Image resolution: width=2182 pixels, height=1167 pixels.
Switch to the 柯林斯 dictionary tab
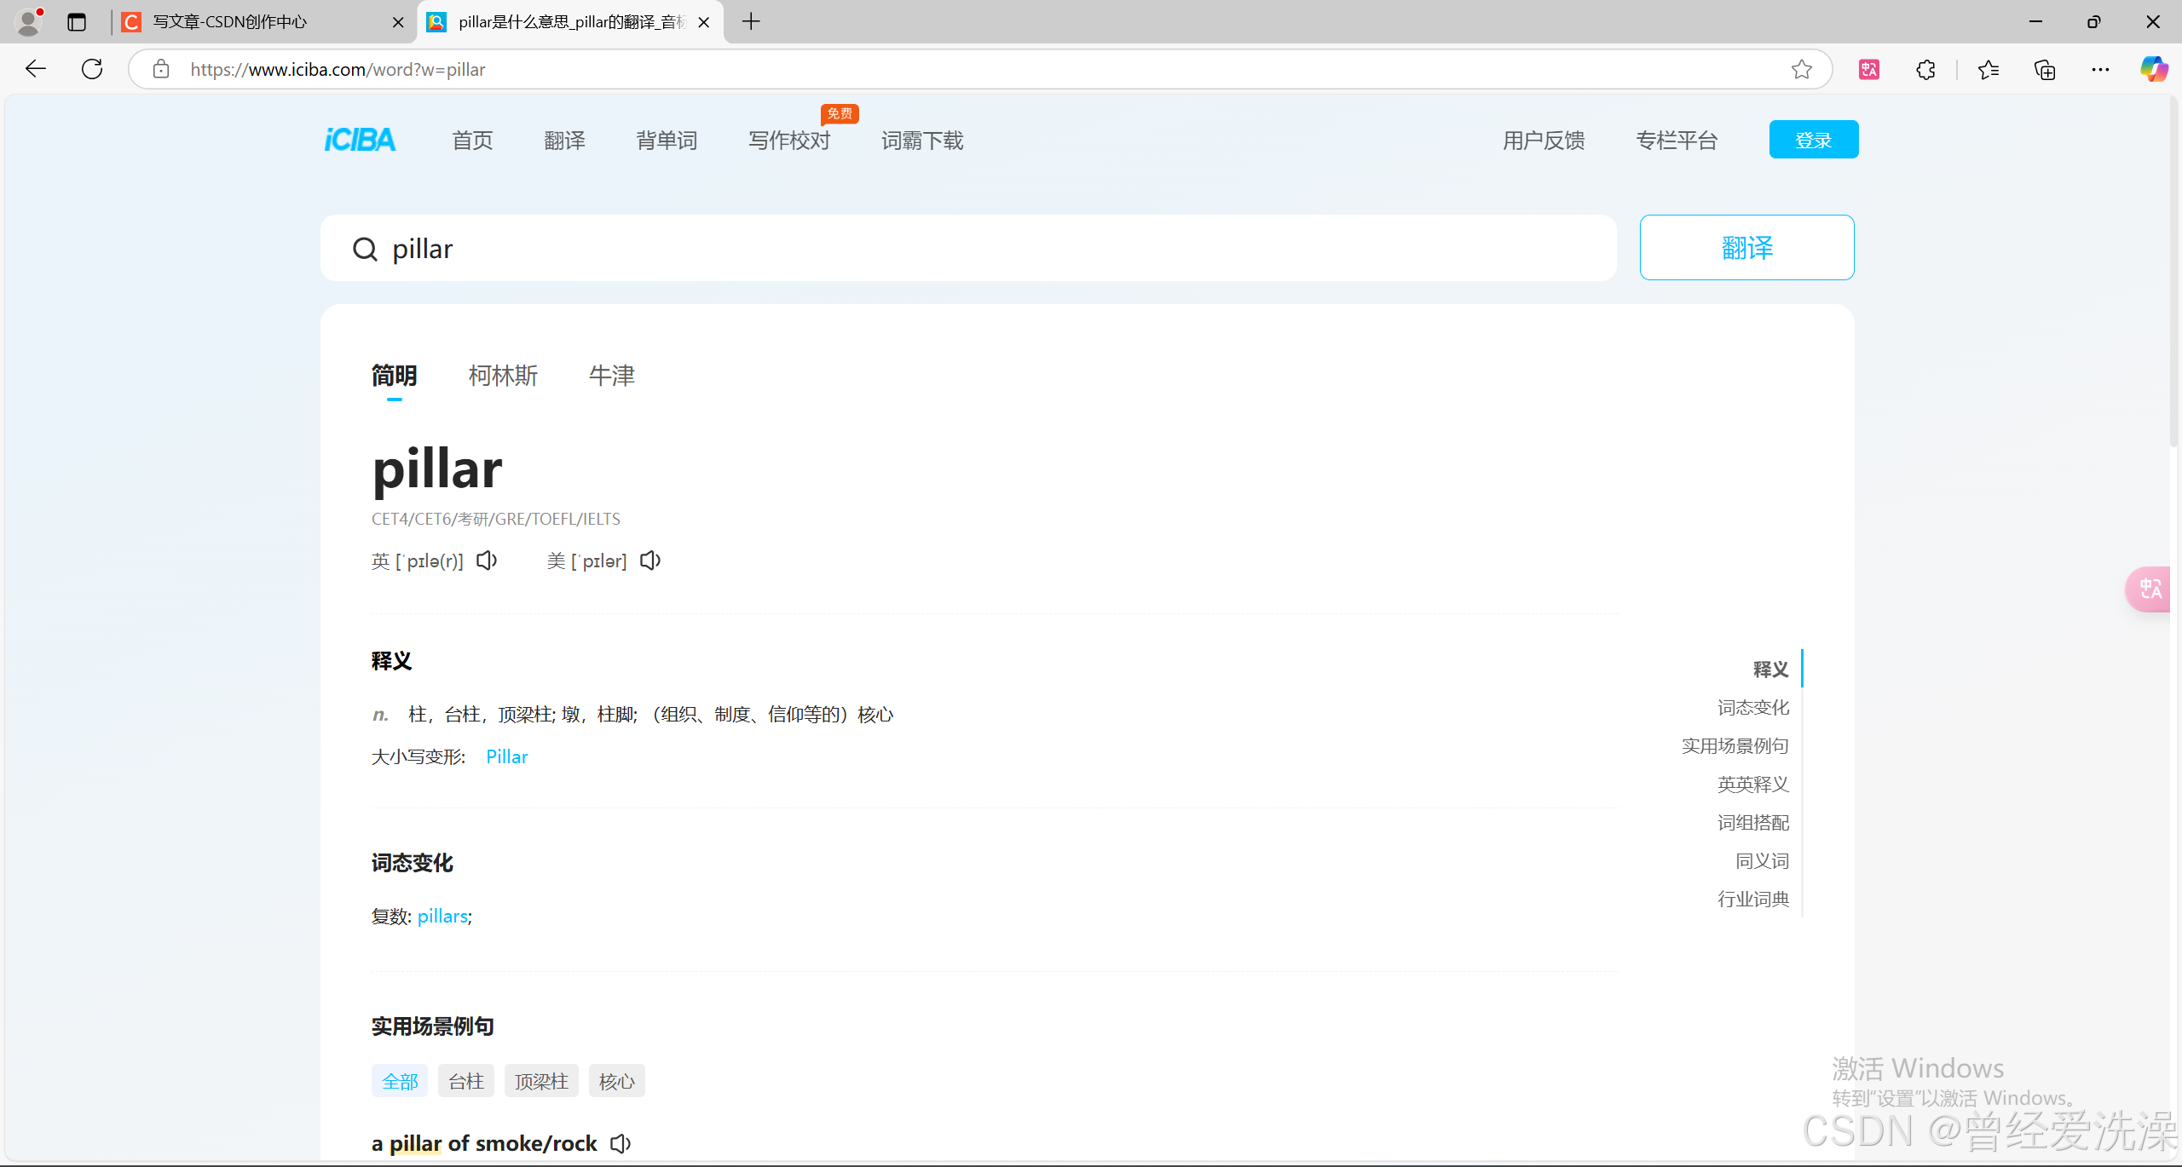tap(503, 376)
